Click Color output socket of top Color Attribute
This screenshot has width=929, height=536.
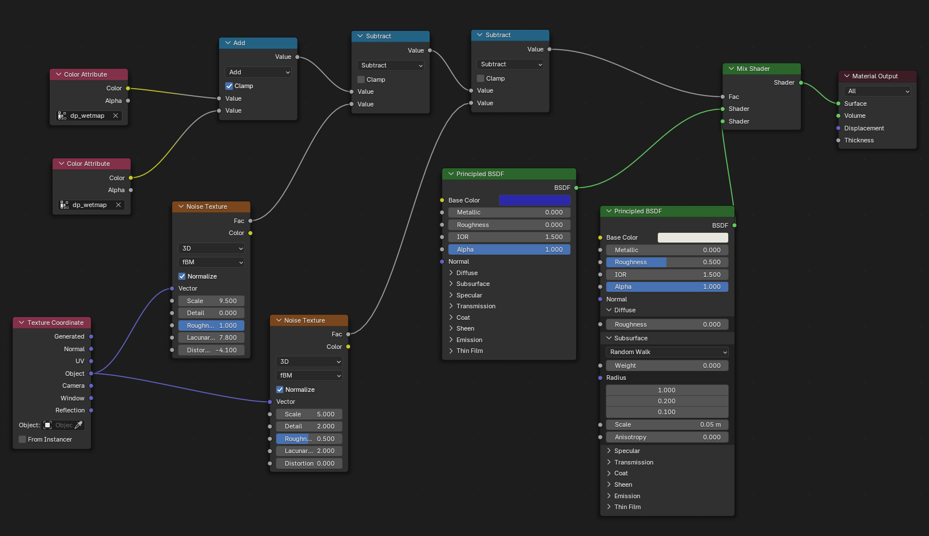pos(128,88)
